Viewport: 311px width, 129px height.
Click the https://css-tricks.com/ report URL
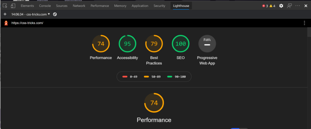point(27,23)
